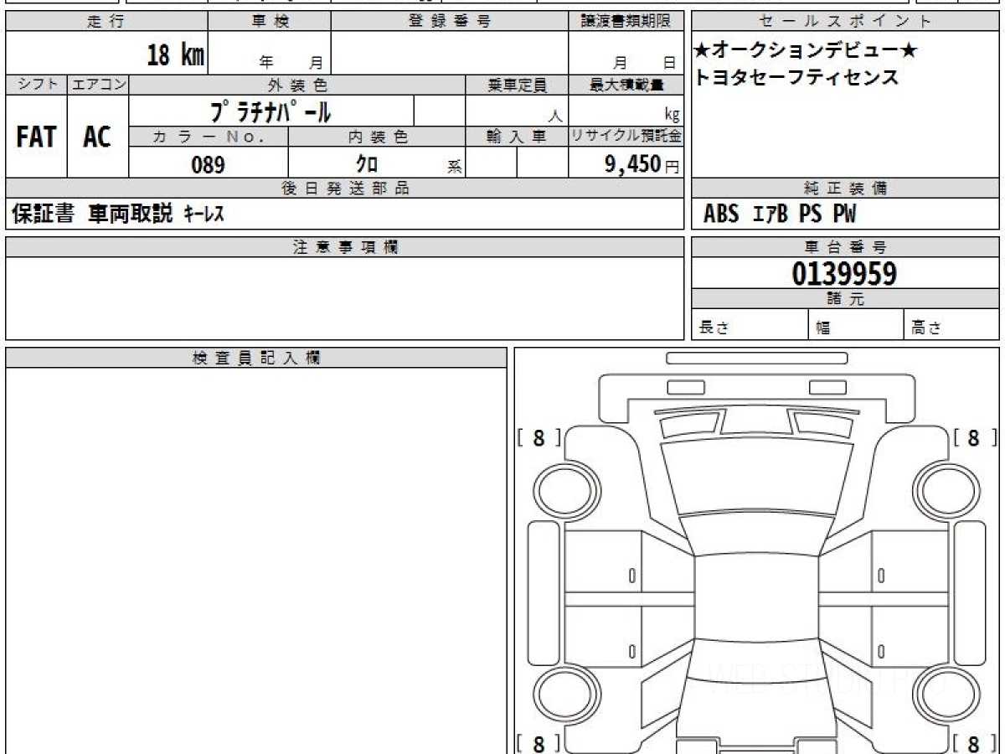Viewport: 1005px width, 754px height.
Task: Click the PS equipment entry
Action: (x=810, y=214)
